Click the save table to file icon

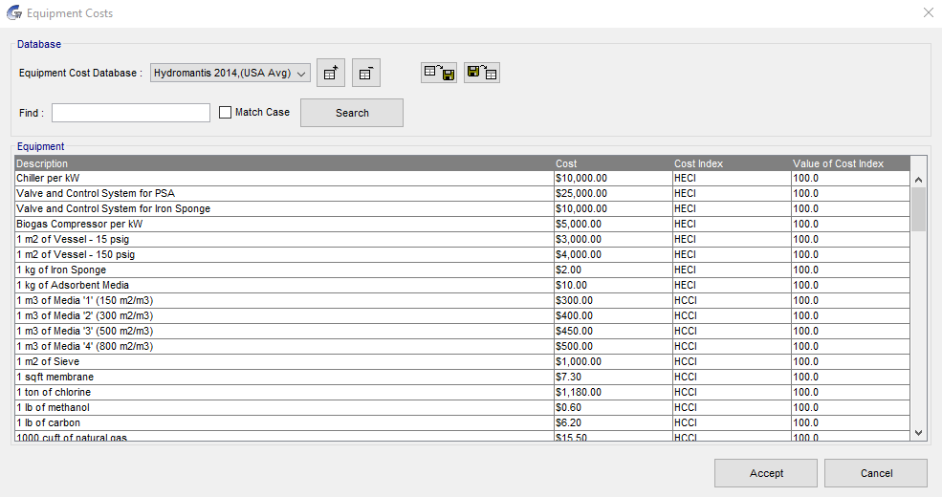439,73
